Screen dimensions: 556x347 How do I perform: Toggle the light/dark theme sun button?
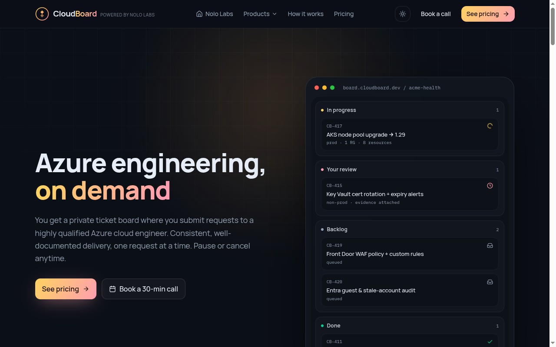[x=403, y=14]
